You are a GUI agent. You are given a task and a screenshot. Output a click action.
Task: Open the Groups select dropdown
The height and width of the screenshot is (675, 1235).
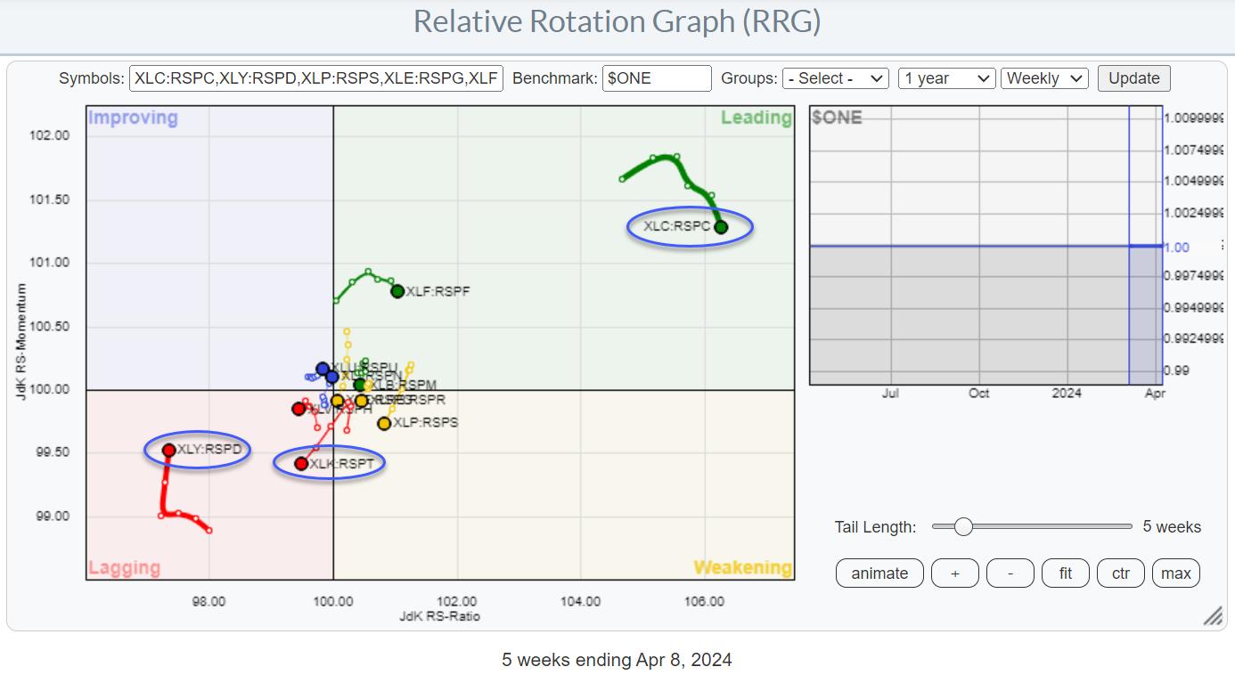tap(835, 78)
